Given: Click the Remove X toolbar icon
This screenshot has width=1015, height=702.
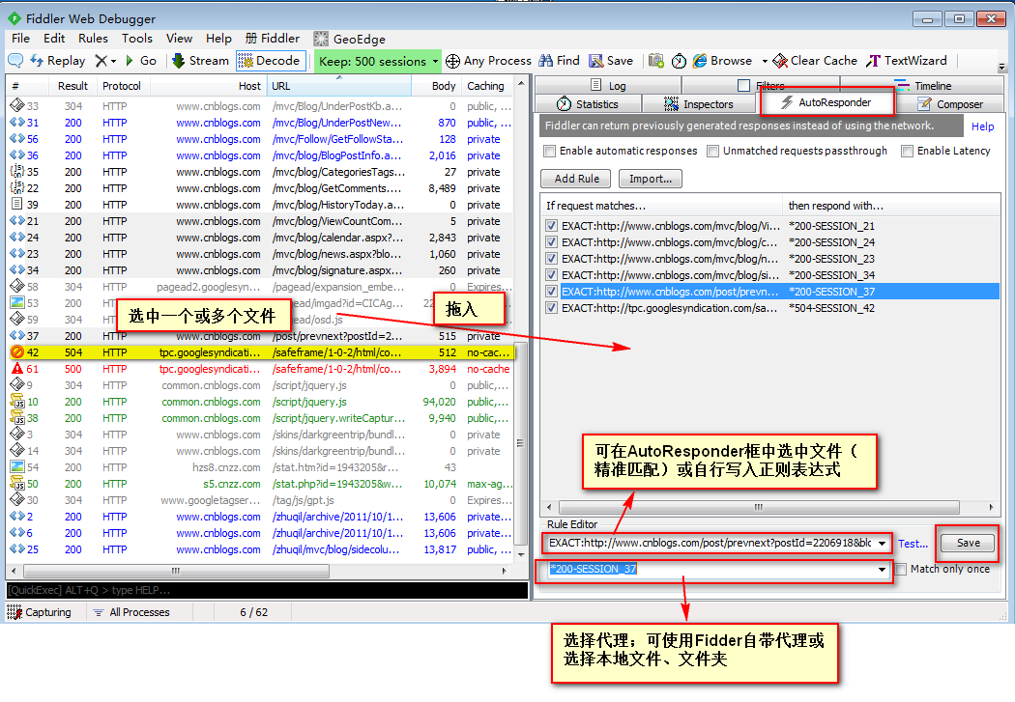Looking at the screenshot, I should tap(101, 61).
